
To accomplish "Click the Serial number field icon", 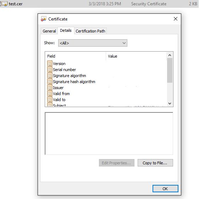I will pos(50,69).
